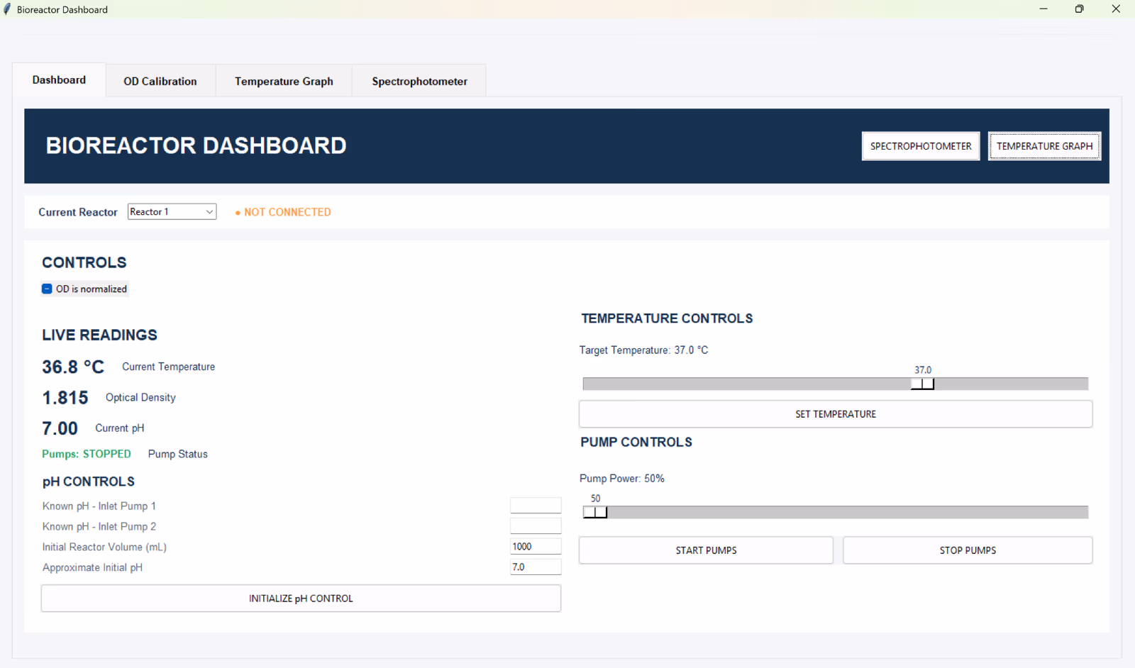Image resolution: width=1135 pixels, height=668 pixels.
Task: Click the target temperature slider handle
Action: tap(922, 384)
